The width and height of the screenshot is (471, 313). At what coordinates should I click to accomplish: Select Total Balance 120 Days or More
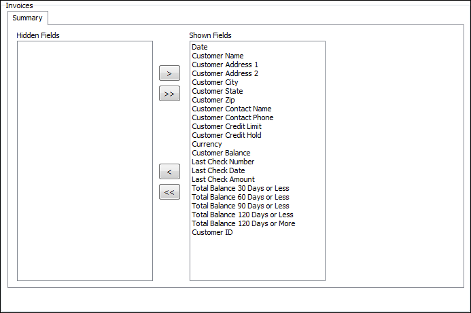[243, 223]
